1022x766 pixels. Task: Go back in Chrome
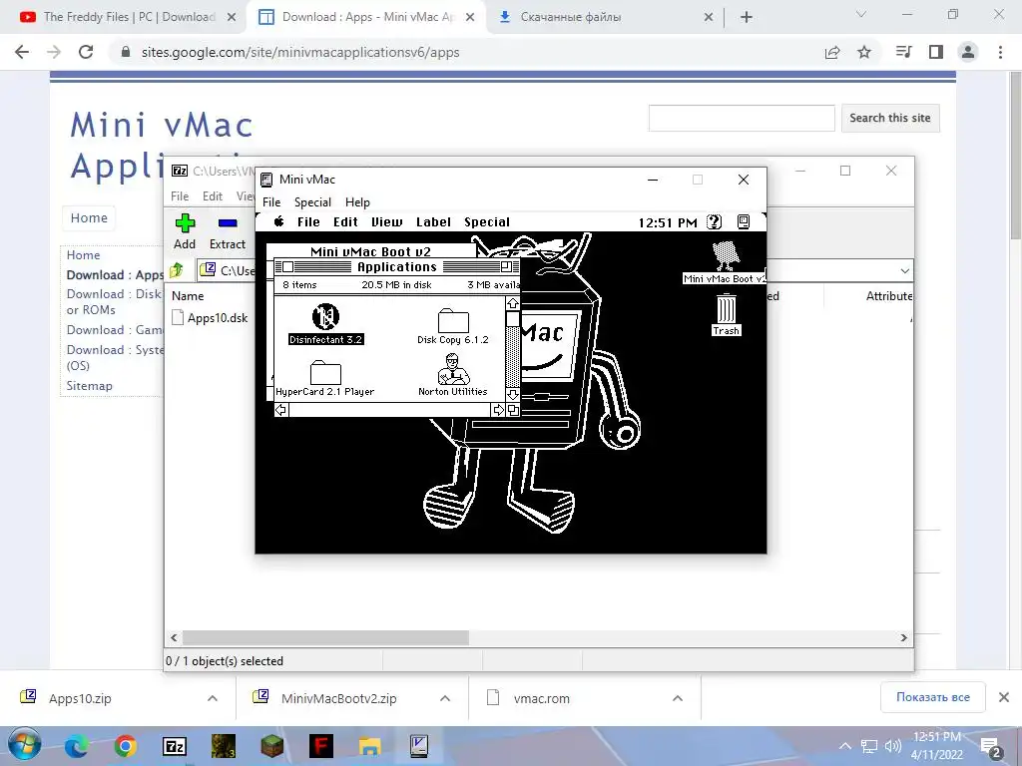(22, 52)
